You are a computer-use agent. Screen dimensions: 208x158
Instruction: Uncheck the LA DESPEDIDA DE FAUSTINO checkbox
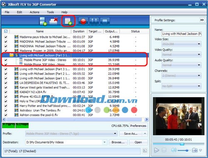pos(6,83)
